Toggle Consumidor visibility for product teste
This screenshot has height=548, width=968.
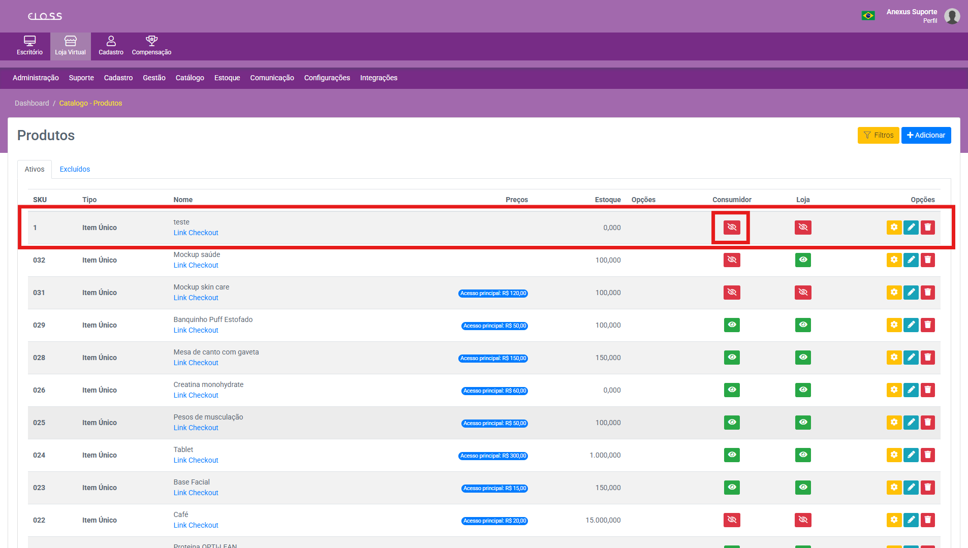732,228
